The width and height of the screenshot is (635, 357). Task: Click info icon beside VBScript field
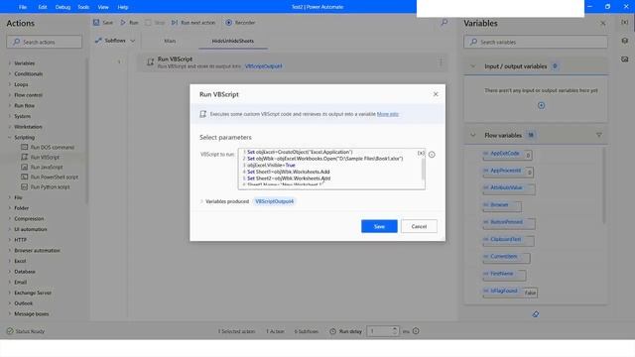tap(432, 155)
